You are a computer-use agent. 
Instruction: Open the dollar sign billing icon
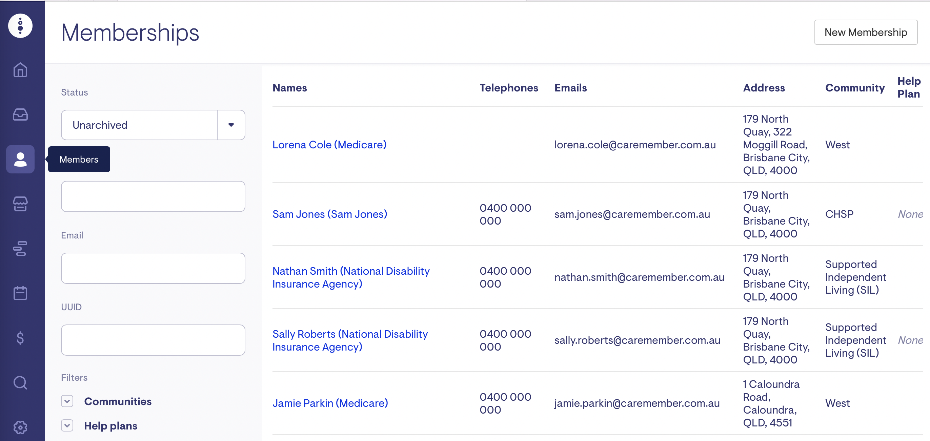[x=20, y=338]
